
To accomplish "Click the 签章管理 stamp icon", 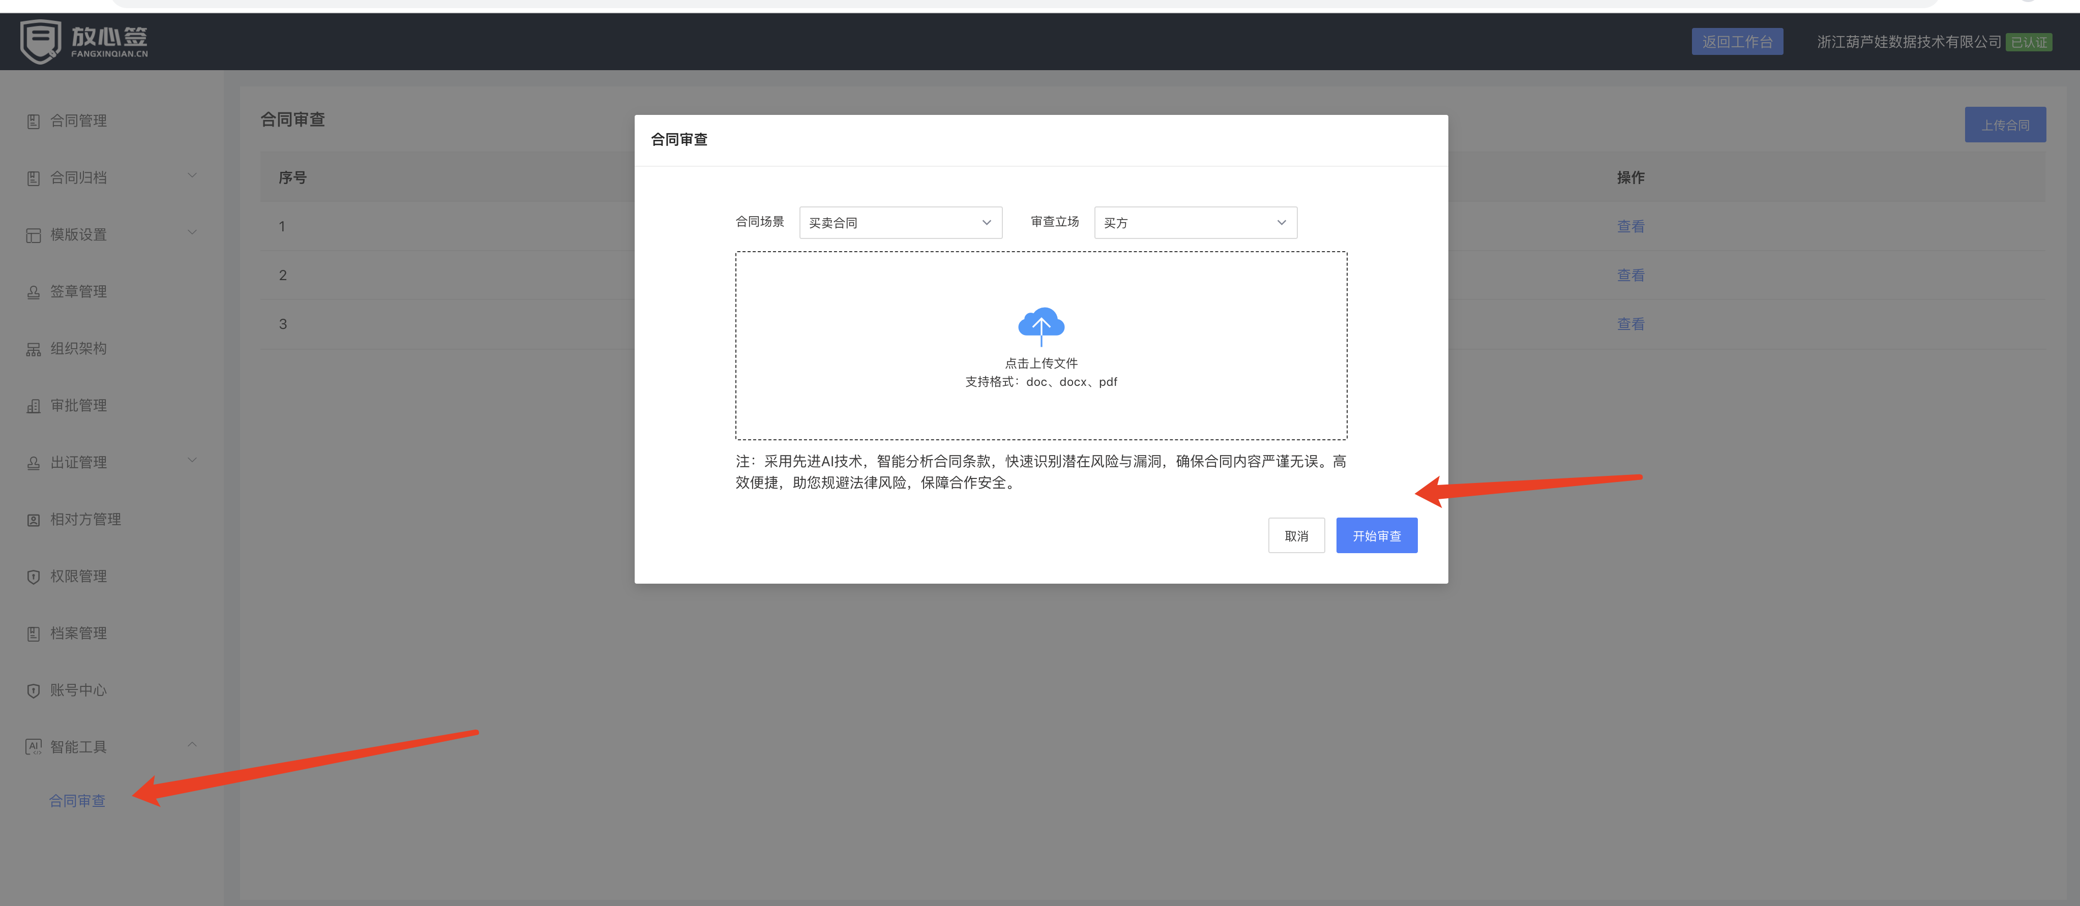I will tap(33, 291).
